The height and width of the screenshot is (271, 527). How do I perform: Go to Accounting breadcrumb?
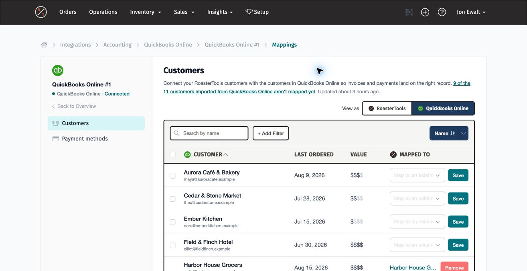coord(118,45)
